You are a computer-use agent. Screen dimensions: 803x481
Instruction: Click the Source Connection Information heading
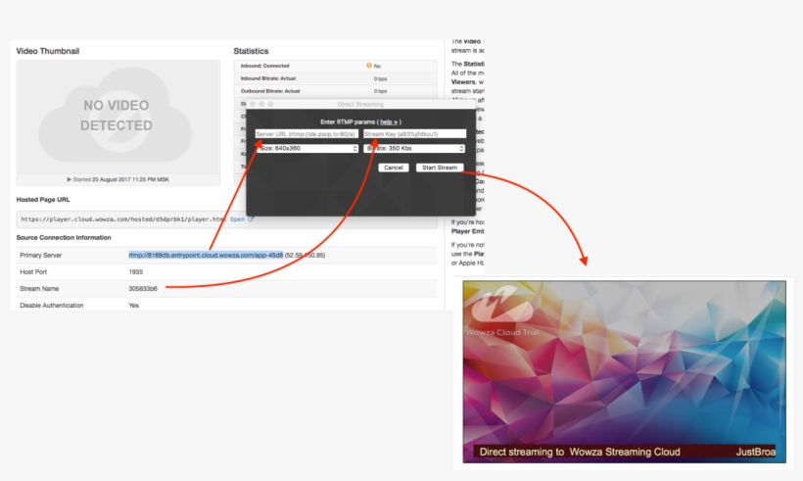click(64, 238)
